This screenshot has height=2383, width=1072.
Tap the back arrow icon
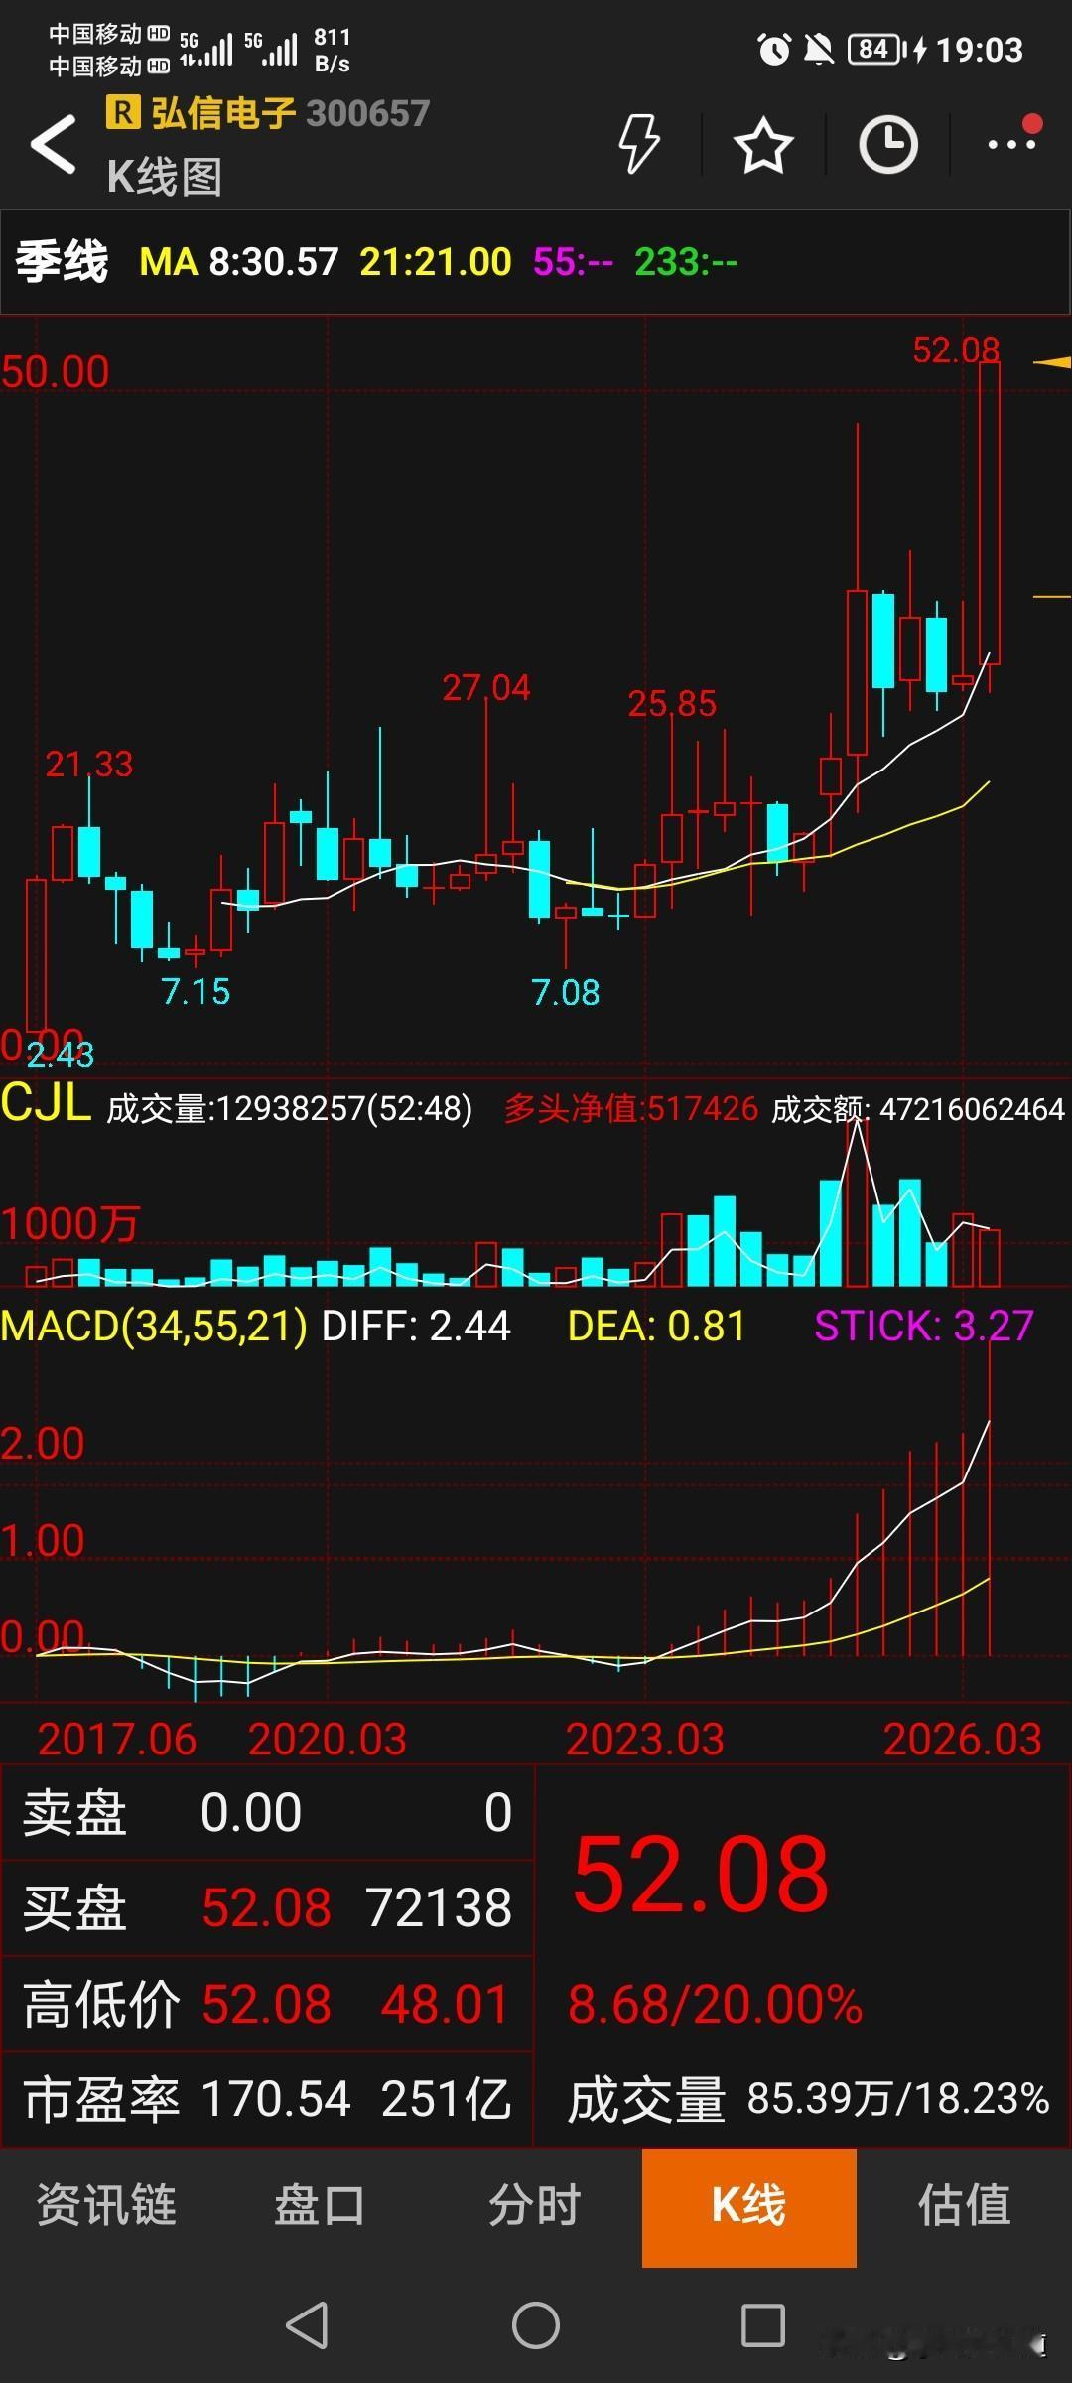[54, 144]
